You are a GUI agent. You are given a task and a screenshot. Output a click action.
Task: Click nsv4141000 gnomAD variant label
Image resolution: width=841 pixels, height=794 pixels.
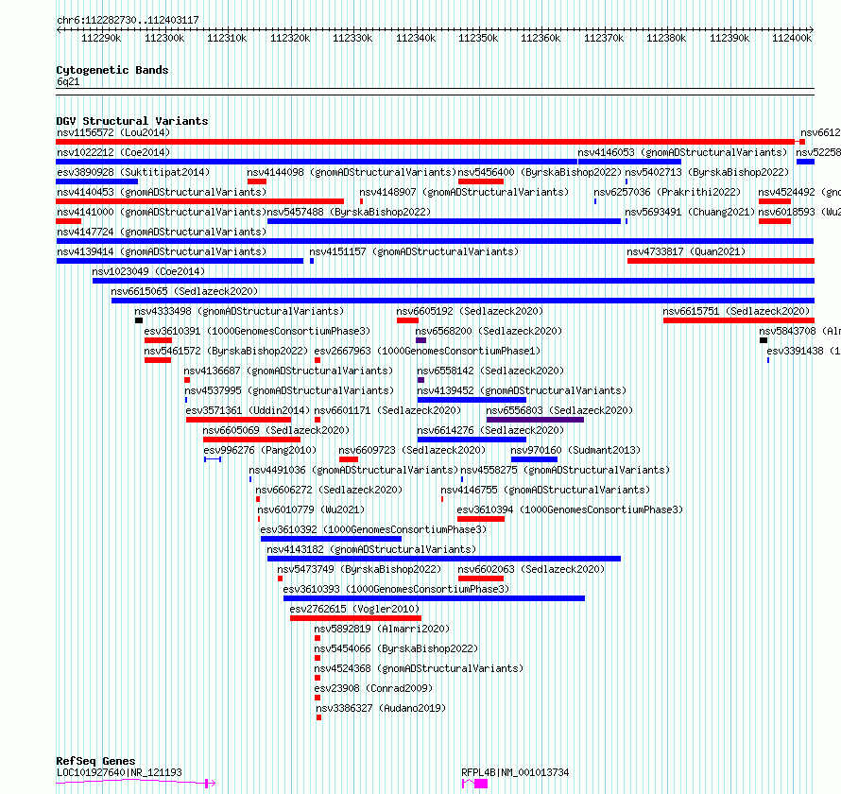click(162, 212)
